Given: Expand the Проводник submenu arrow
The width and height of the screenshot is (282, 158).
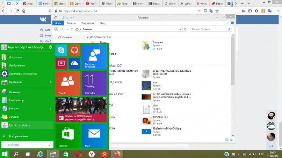Looking at the screenshot, I should click(x=51, y=82).
